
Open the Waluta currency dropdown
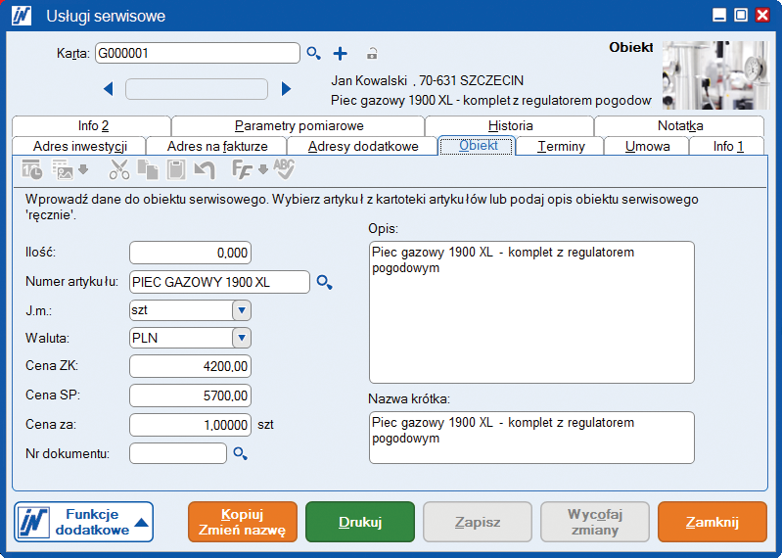[x=241, y=338]
